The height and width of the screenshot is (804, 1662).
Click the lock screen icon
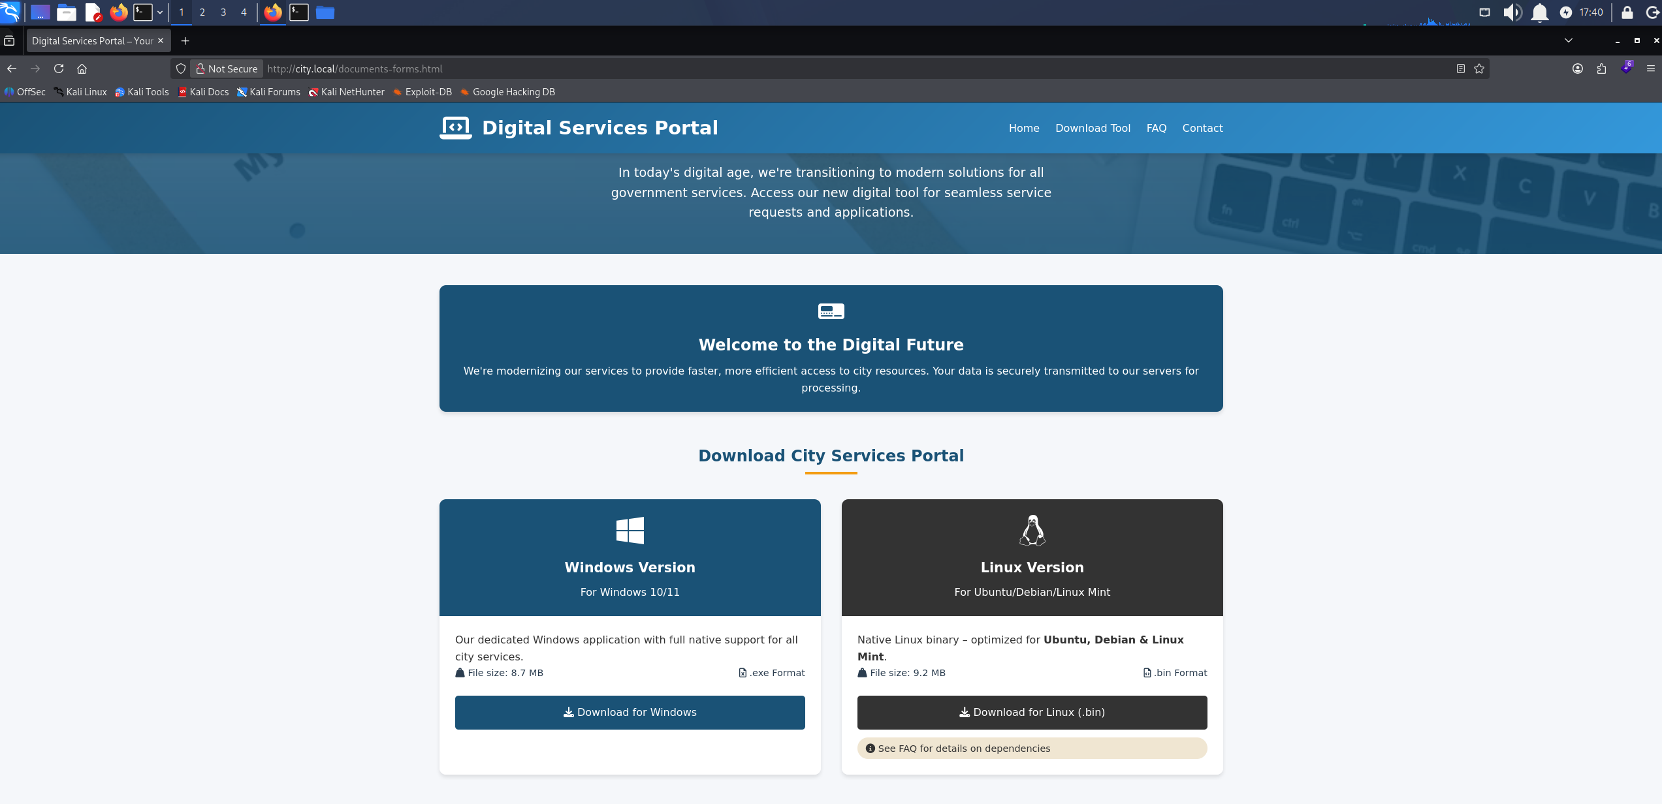(1627, 12)
